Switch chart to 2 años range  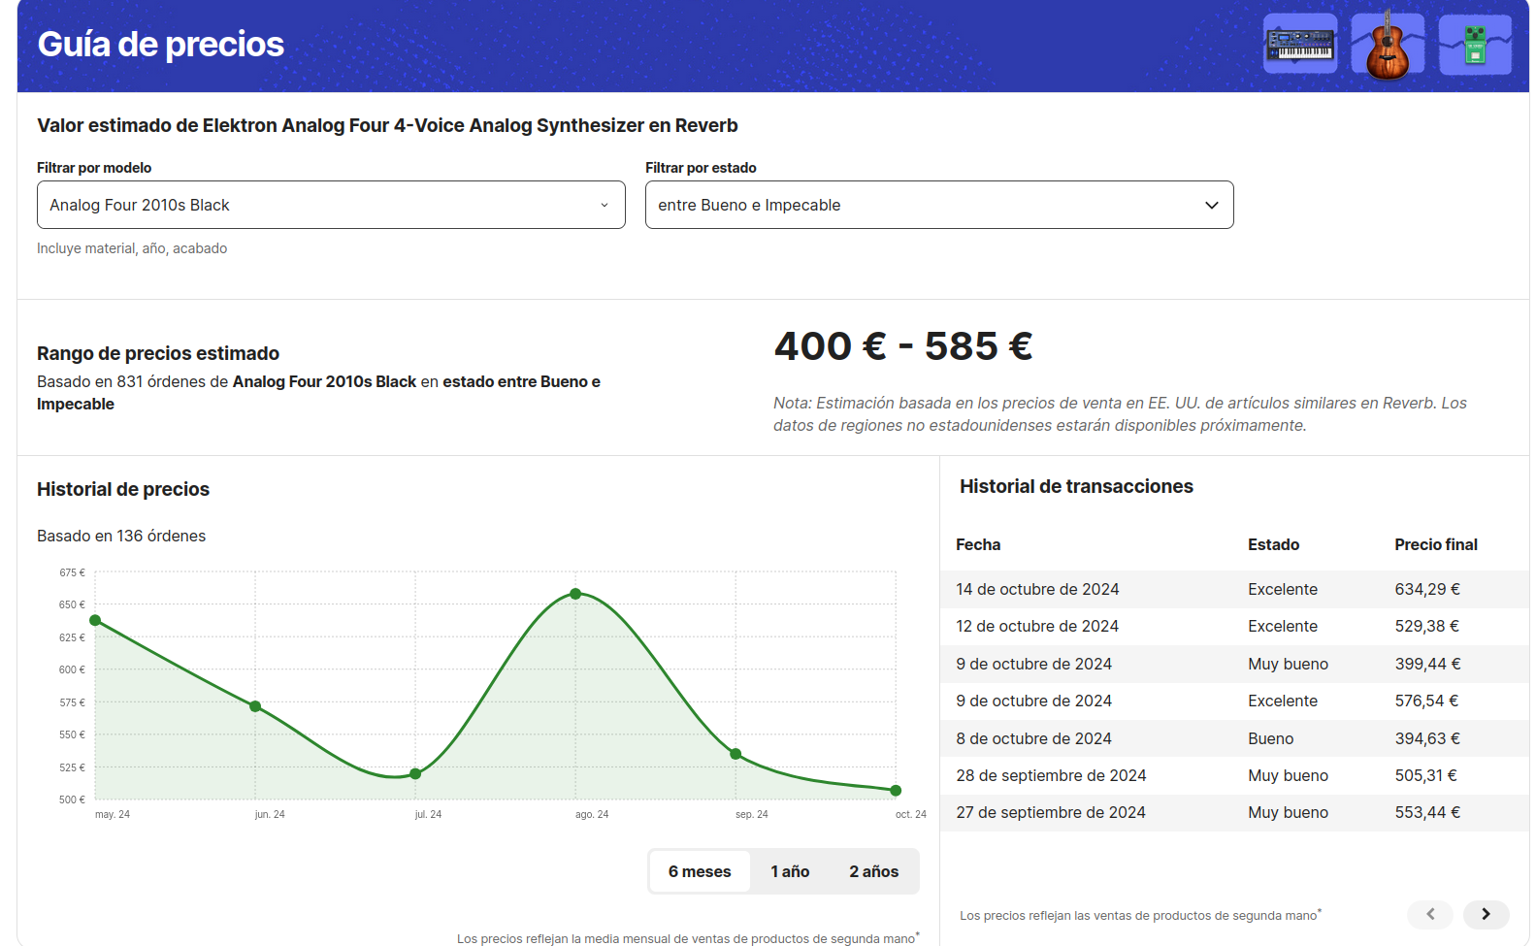(x=873, y=871)
